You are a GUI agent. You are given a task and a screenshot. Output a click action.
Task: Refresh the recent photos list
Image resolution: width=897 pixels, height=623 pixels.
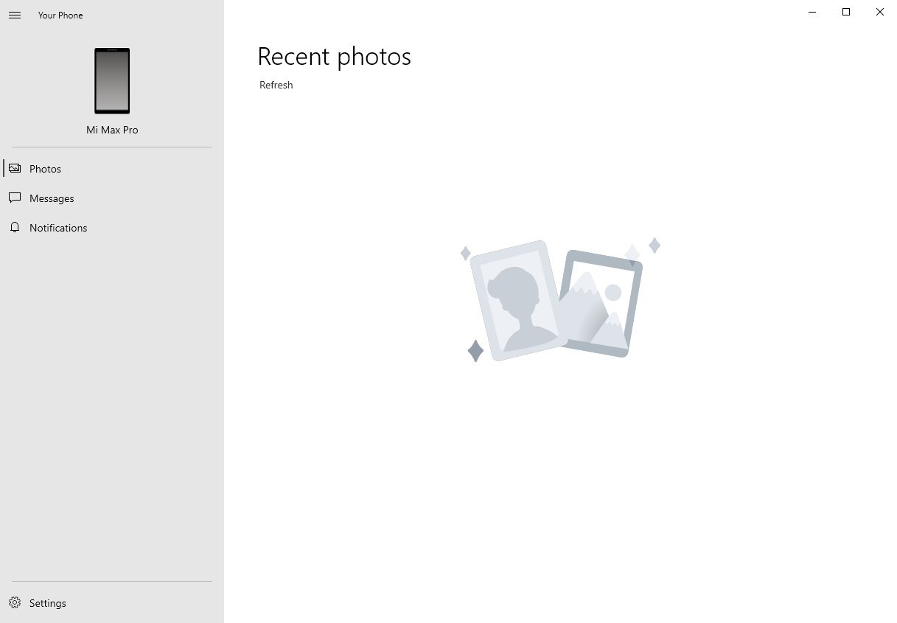[276, 85]
